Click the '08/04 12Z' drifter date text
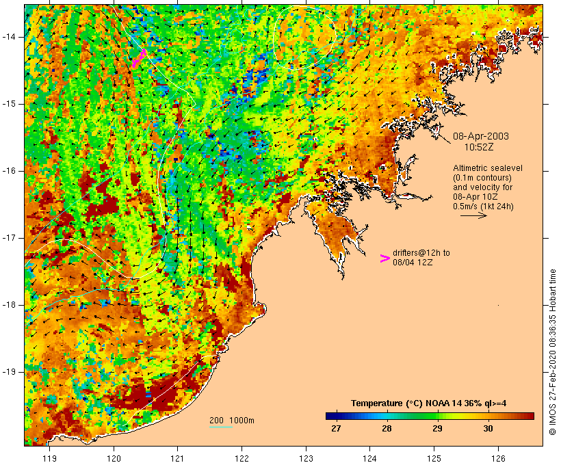561x465 pixels. pyautogui.click(x=413, y=262)
